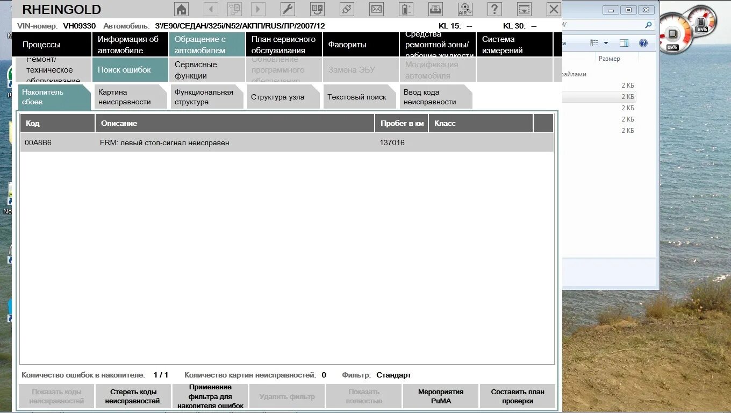Viewport: 731px width, 413px height.
Task: Click the feedback display icon in toolbar
Action: [317, 9]
